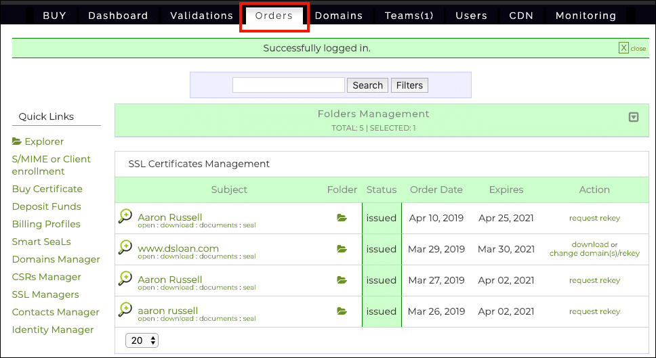Focus the order search text field
This screenshot has height=358, width=656.
tap(288, 85)
